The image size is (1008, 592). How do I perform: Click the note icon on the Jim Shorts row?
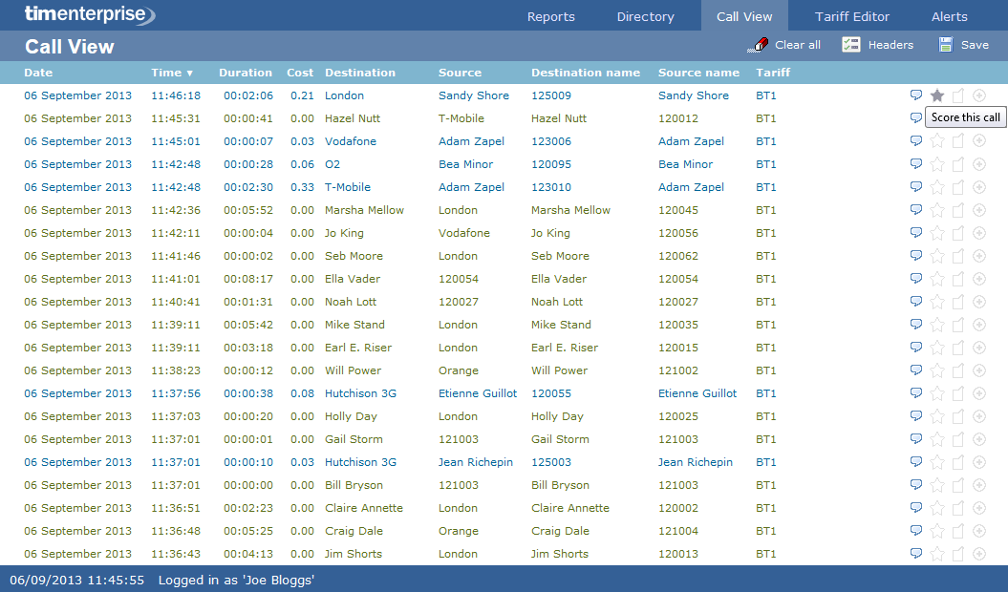958,554
